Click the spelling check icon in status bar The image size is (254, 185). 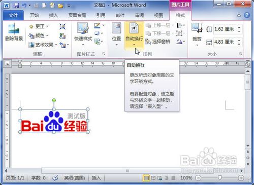tap(55, 178)
